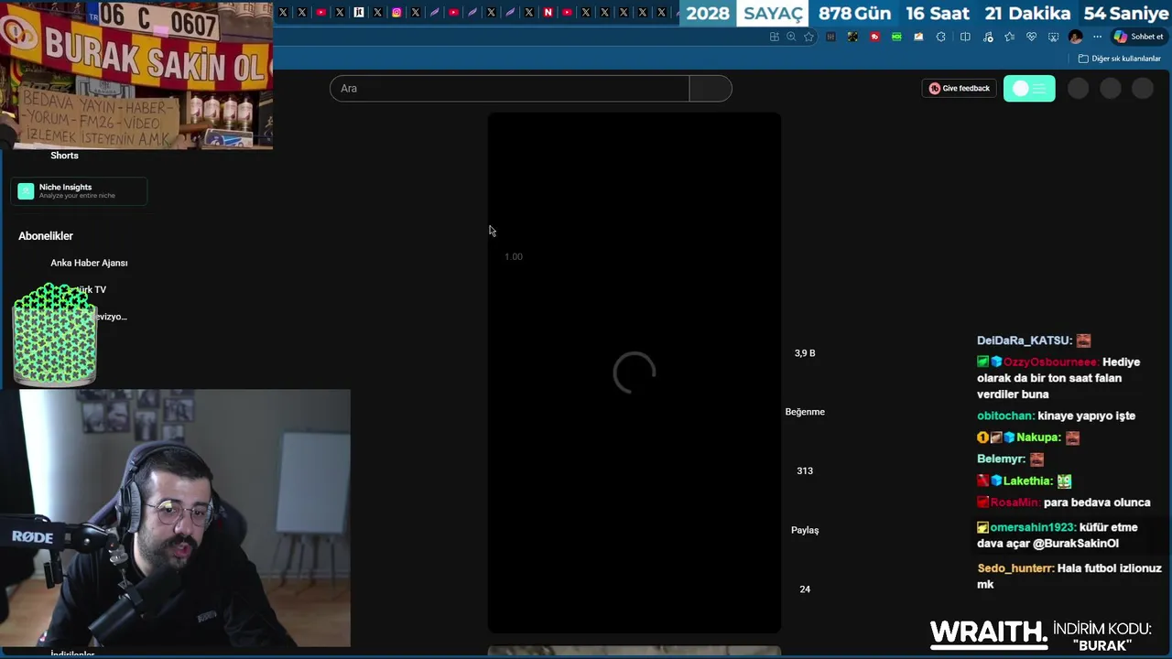
Task: Switch to the 'jt' browser tab
Action: click(358, 12)
